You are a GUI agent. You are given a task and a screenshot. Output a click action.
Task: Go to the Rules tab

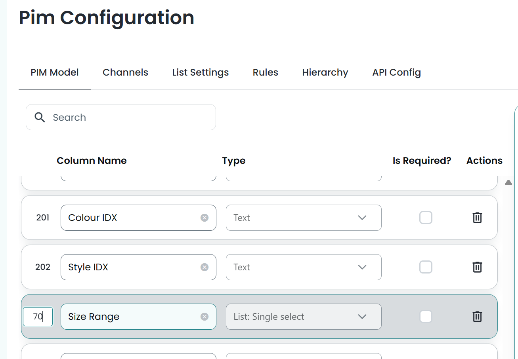pyautogui.click(x=266, y=72)
